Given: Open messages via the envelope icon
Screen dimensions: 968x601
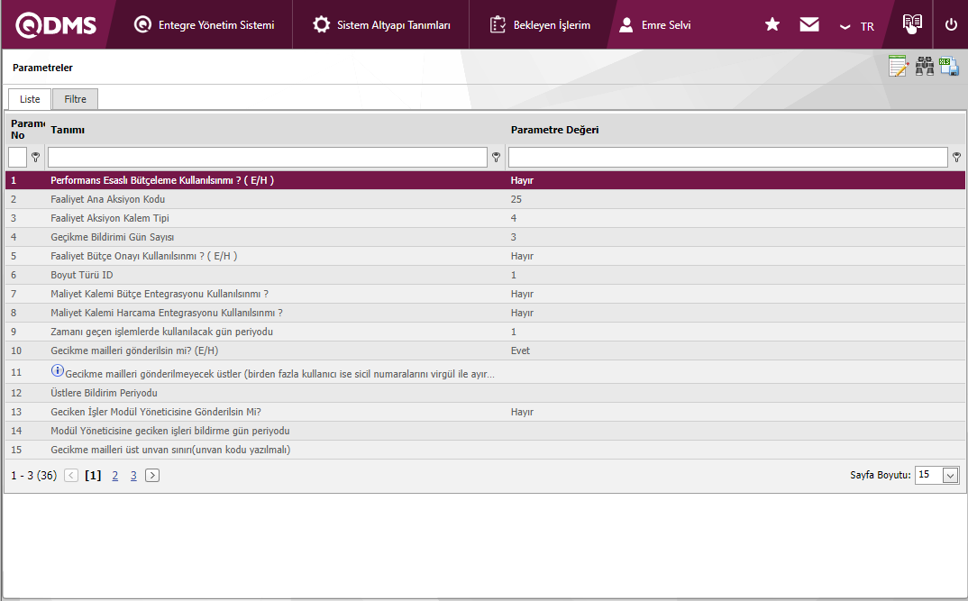Looking at the screenshot, I should tap(809, 25).
